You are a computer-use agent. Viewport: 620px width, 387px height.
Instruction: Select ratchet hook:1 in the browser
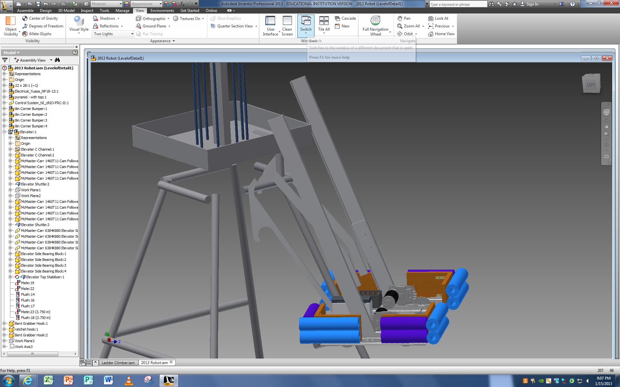point(26,329)
